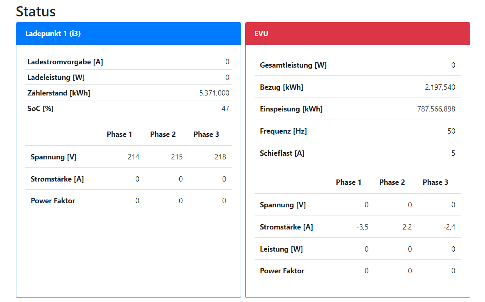Image resolution: width=485 pixels, height=302 pixels.
Task: Select the Schieflast [A] label
Action: 282,153
